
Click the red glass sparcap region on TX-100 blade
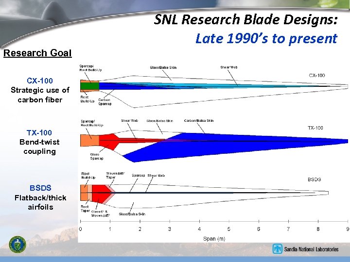[109, 142]
